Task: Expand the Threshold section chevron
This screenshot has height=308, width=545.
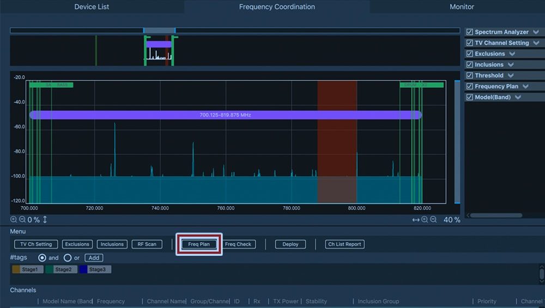Action: tap(511, 75)
